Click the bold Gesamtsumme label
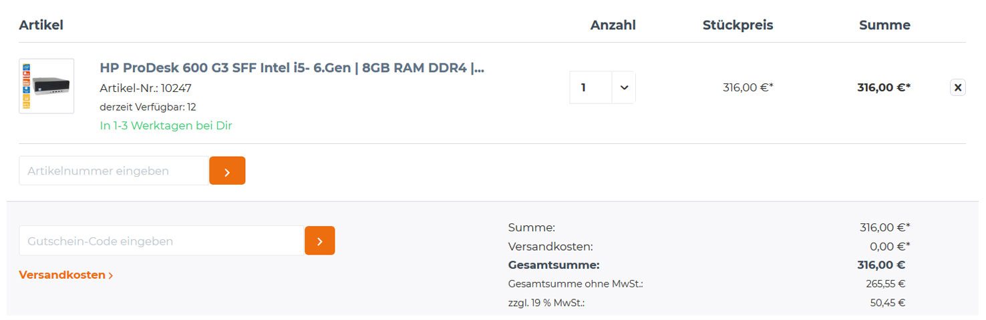Viewport: 986px width, 320px height. coord(554,265)
